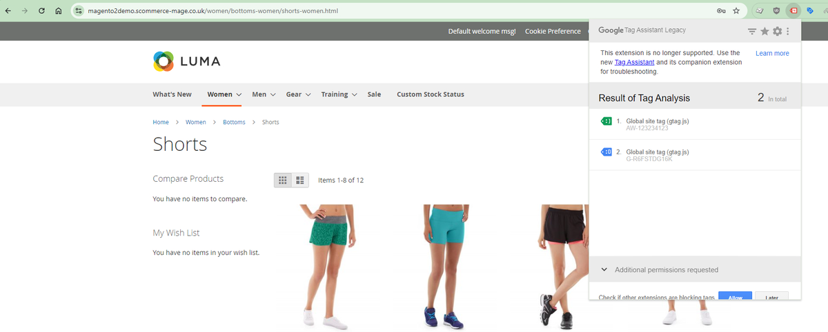Open the password key icon in address bar

(720, 11)
